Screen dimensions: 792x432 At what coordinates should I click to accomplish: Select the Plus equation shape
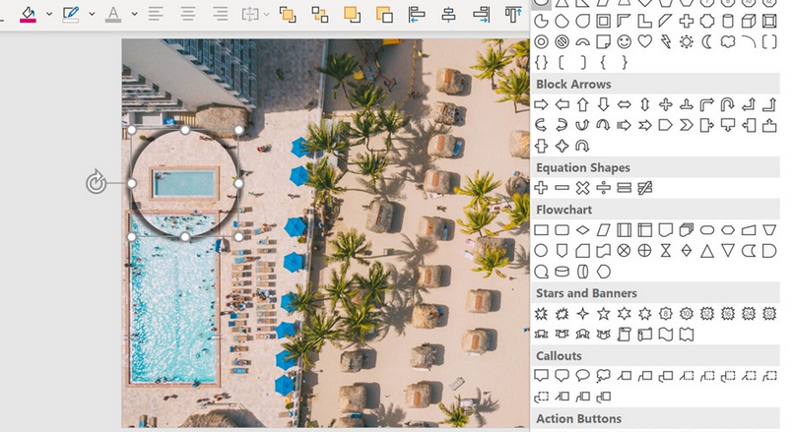[x=541, y=188]
